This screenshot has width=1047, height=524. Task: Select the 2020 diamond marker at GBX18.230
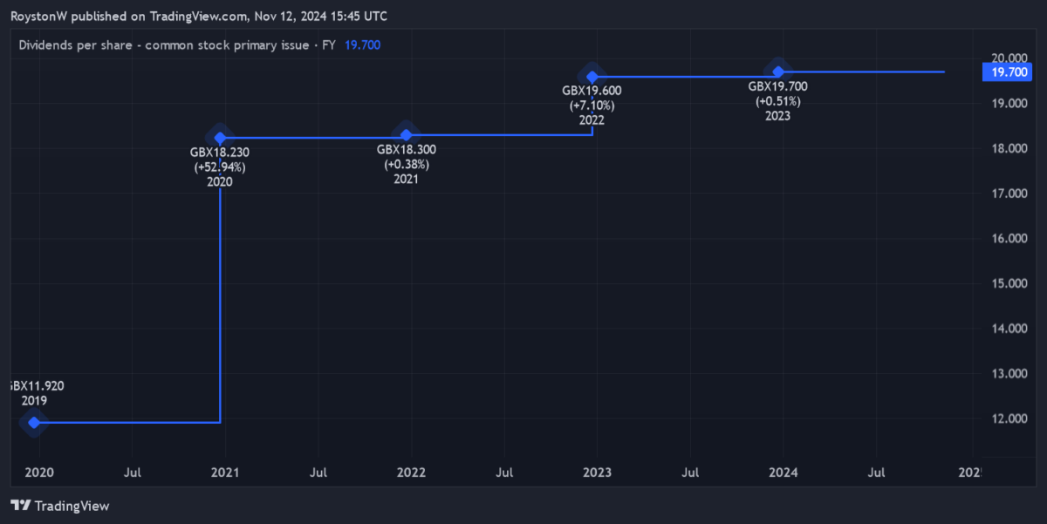[220, 138]
